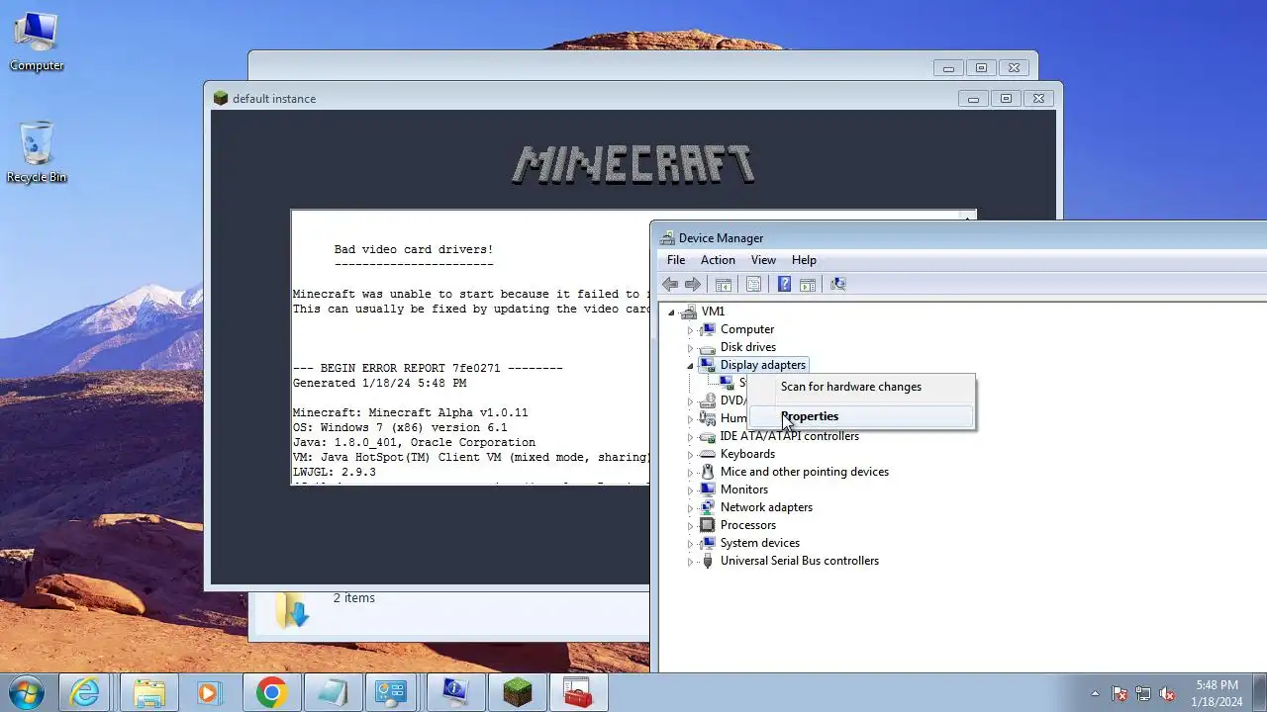This screenshot has height=712, width=1267.
Task: Select the VM1 computer root icon
Action: pos(689,311)
